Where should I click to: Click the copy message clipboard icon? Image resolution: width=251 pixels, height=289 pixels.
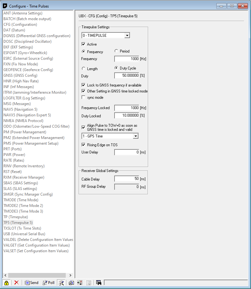coord(71,282)
